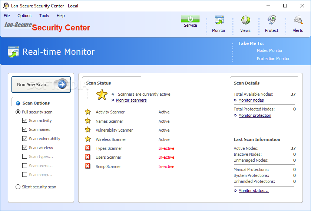
Task: Open the Alerts bell icon
Action: 298,20
